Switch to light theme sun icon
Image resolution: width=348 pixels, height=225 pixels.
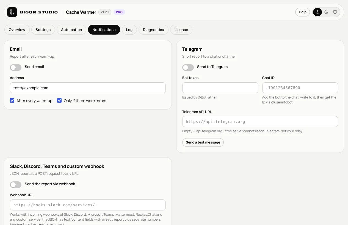tap(317, 12)
